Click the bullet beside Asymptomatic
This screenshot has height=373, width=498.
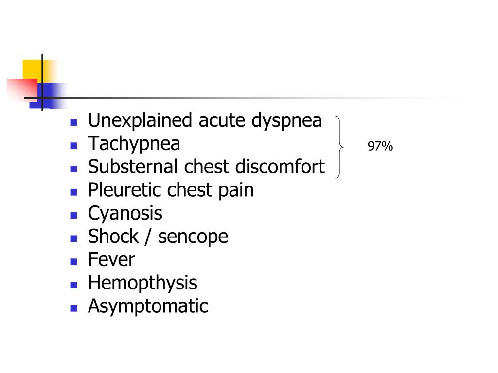click(74, 308)
